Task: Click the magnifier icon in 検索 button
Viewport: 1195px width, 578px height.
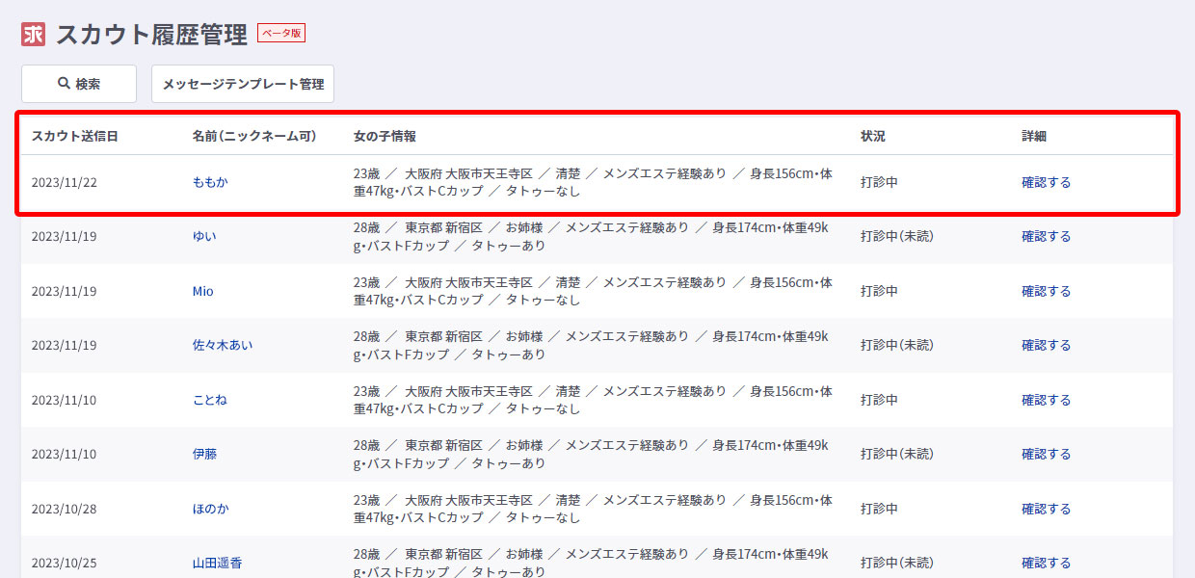Action: [x=64, y=84]
